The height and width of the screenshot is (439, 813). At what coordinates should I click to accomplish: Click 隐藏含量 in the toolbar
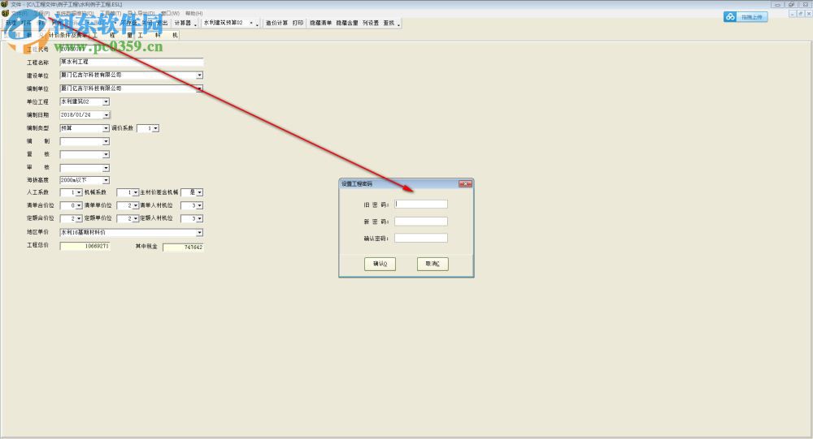(347, 23)
